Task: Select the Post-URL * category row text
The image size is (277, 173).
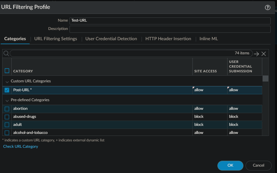Action: [x=23, y=90]
